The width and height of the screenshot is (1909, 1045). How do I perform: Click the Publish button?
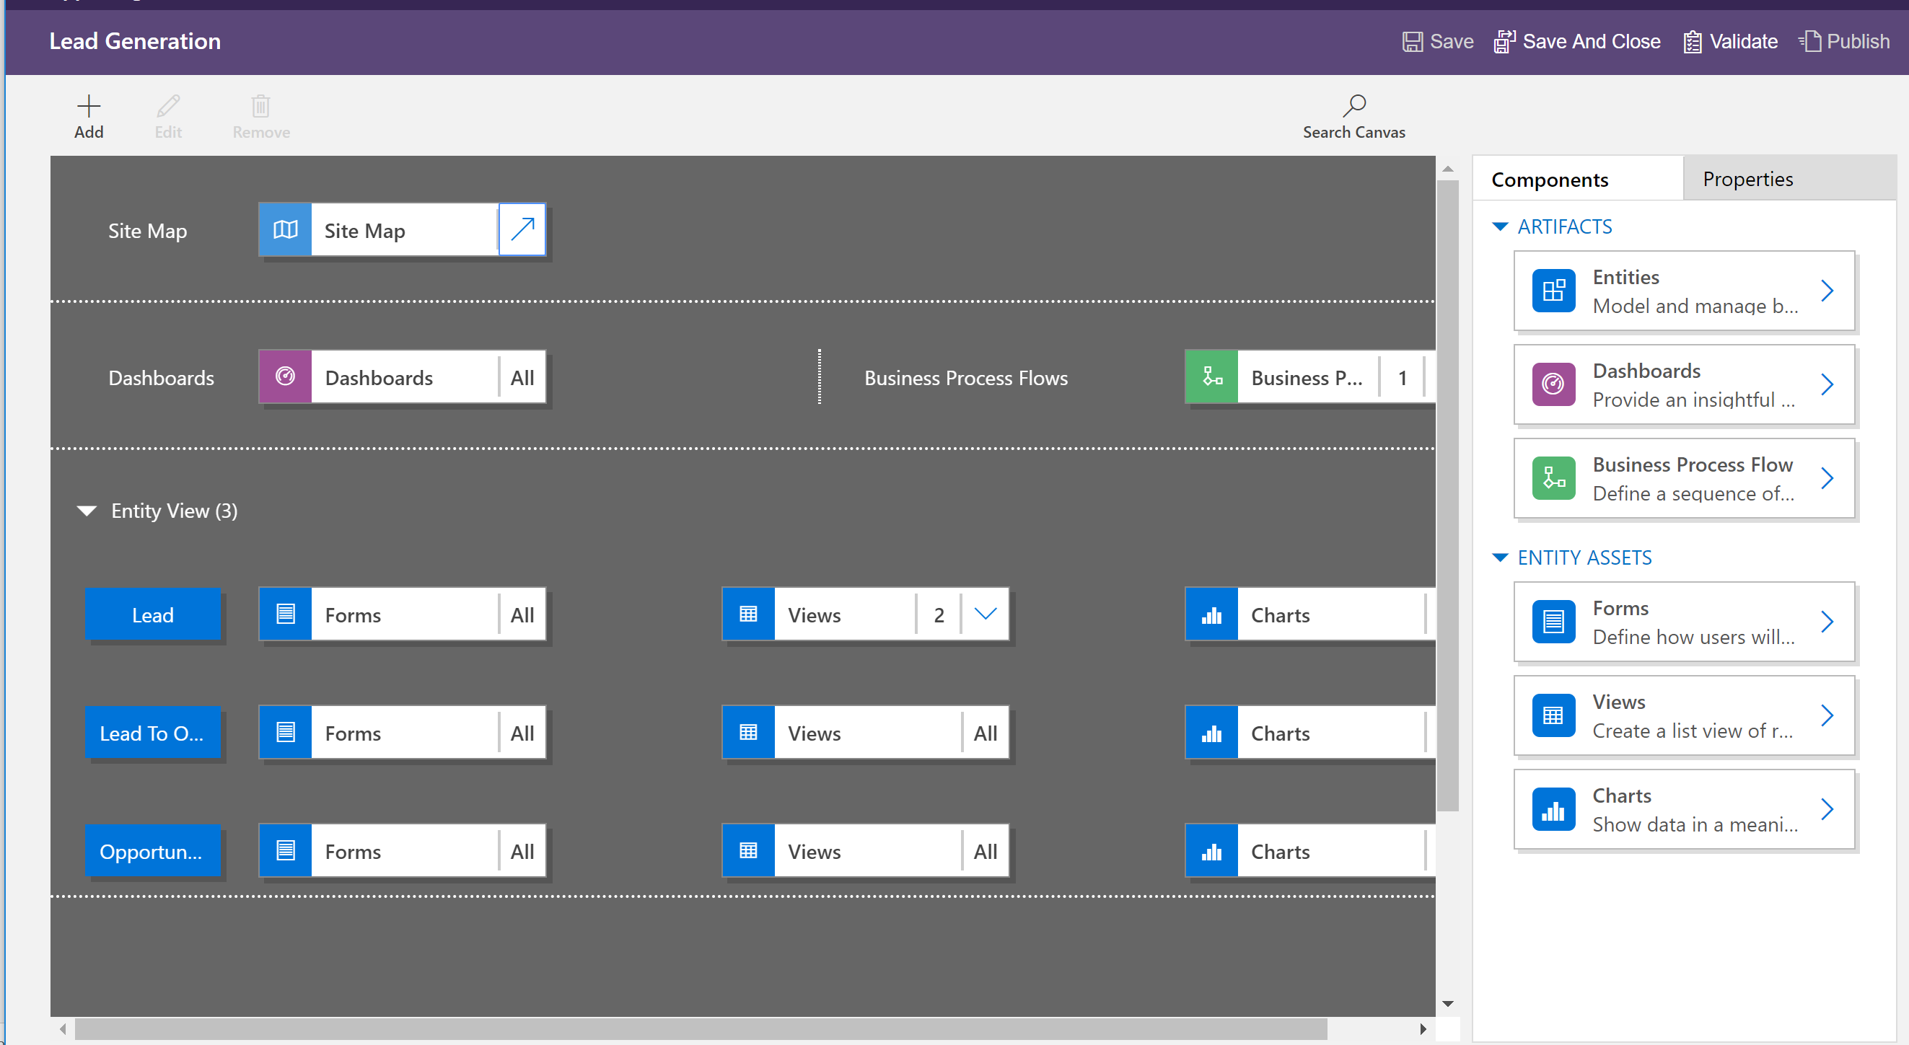(x=1845, y=42)
